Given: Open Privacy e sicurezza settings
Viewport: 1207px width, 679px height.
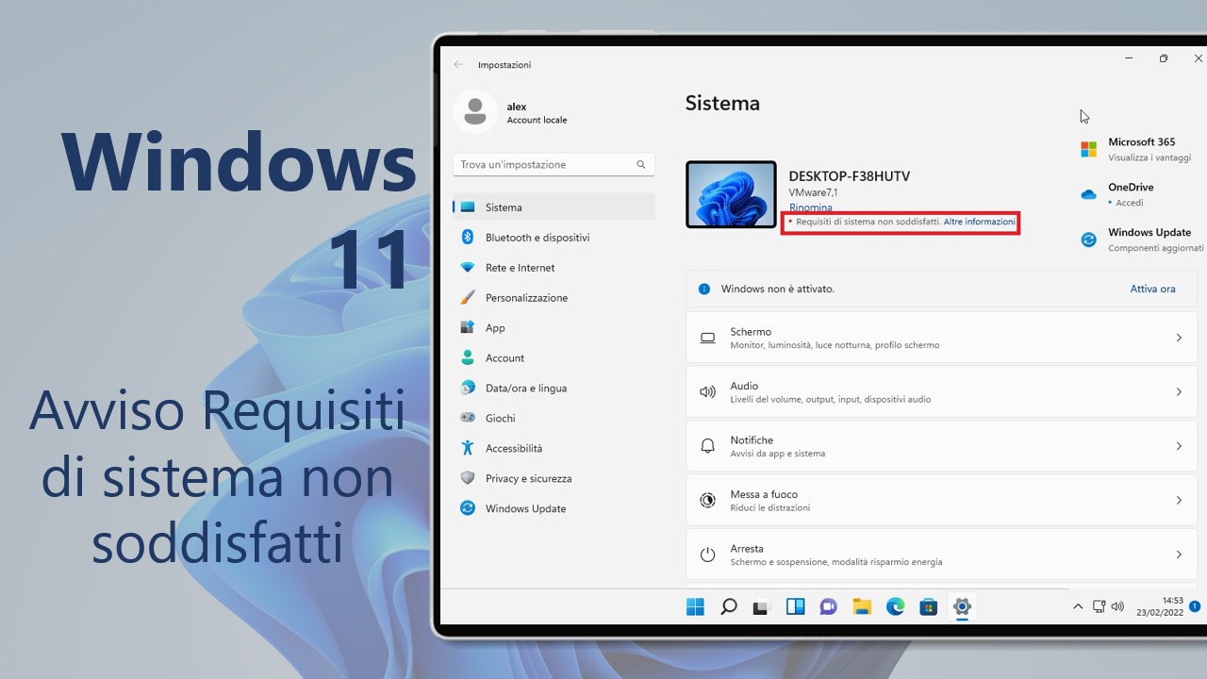Looking at the screenshot, I should pos(554,479).
